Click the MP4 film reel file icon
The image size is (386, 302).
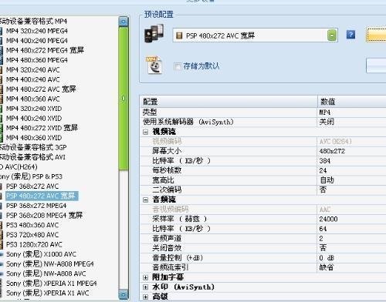point(154,65)
